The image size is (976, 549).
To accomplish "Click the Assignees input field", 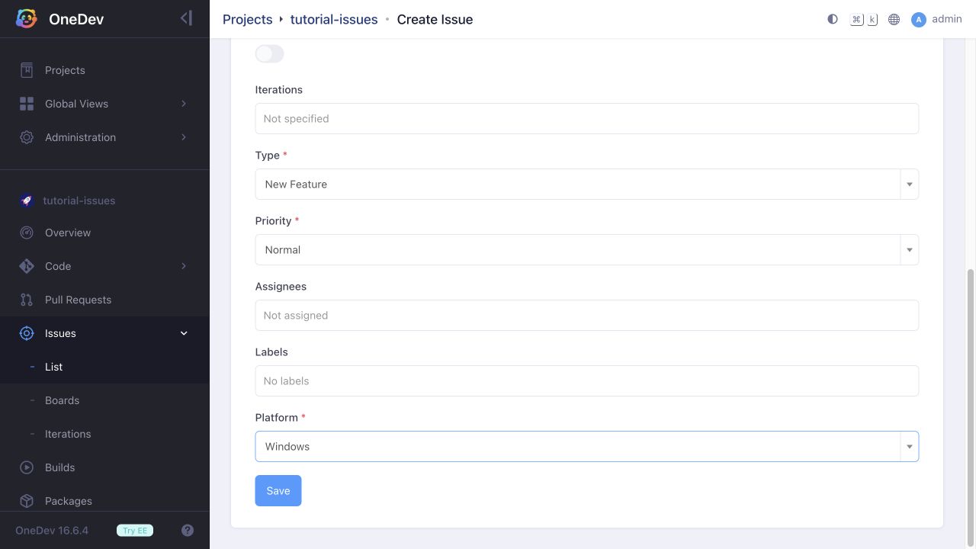I will (586, 315).
